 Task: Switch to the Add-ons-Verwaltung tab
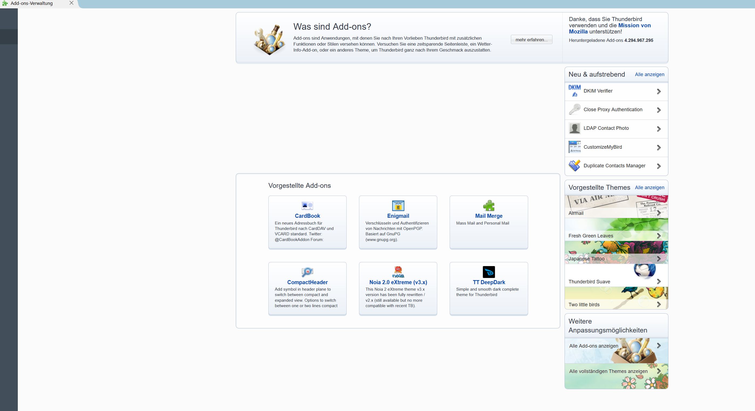coord(32,4)
